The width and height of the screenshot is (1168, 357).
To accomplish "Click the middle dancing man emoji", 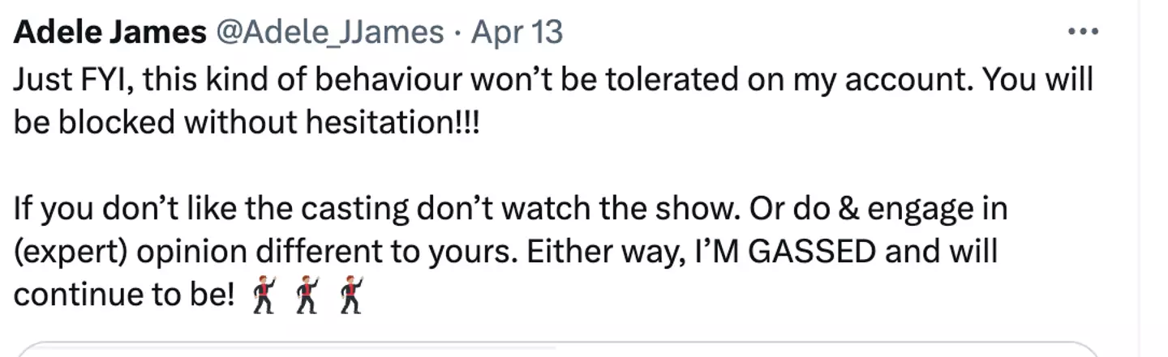I will click(x=306, y=295).
